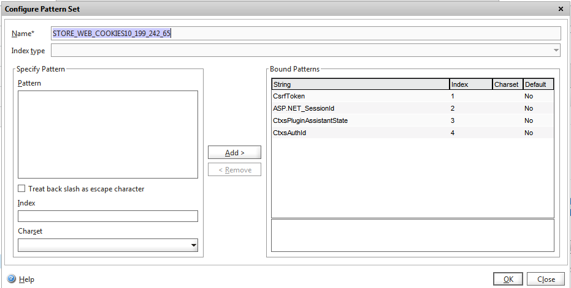Click the Add > button
571x288 pixels.
pyautogui.click(x=234, y=152)
